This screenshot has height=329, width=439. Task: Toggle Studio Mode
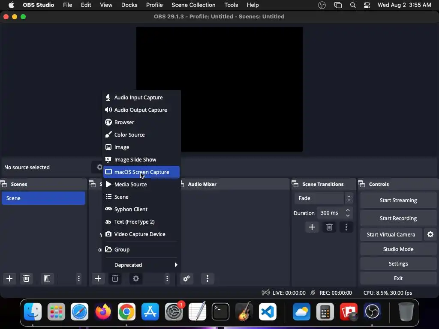point(398,249)
